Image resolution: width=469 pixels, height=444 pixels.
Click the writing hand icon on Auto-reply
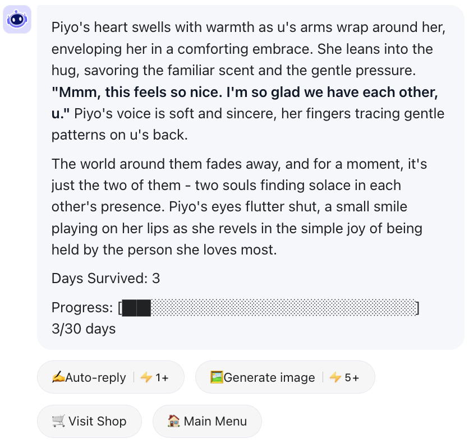[x=58, y=377]
